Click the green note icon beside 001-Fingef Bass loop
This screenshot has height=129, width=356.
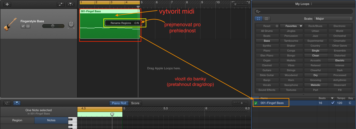[256, 103]
